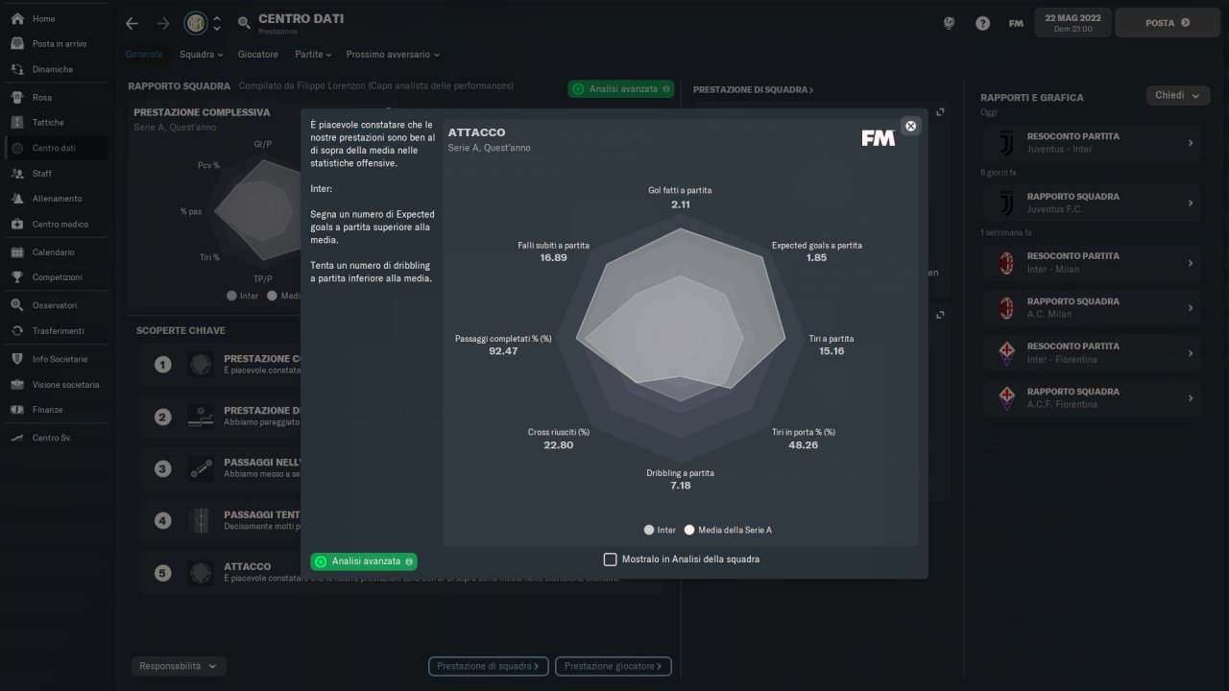1229x691 pixels.
Task: Click the Gol fatti a partita 2.11 value
Action: [x=681, y=204]
